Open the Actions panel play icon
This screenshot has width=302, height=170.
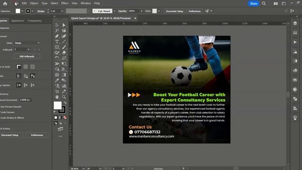pos(295,42)
